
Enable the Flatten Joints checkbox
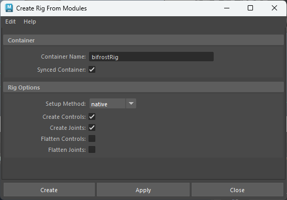(92, 150)
